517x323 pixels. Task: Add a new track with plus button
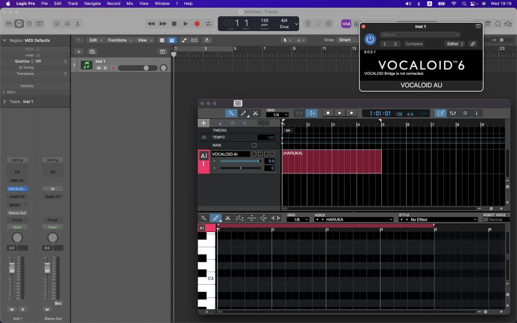click(78, 52)
